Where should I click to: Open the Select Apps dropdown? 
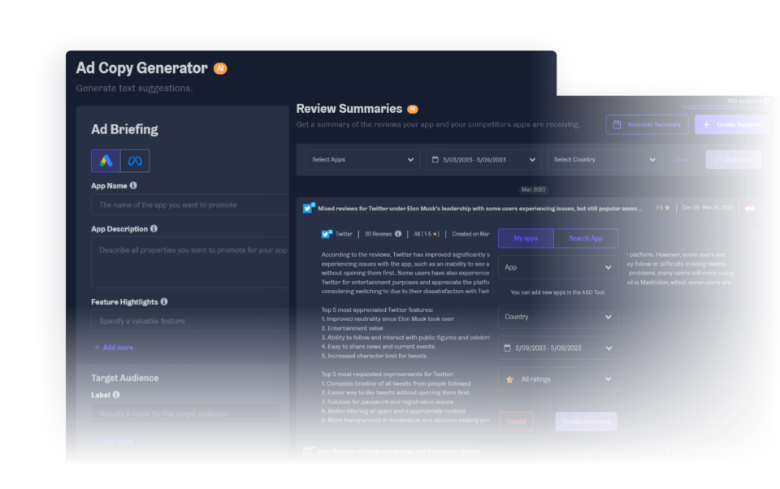coord(362,160)
